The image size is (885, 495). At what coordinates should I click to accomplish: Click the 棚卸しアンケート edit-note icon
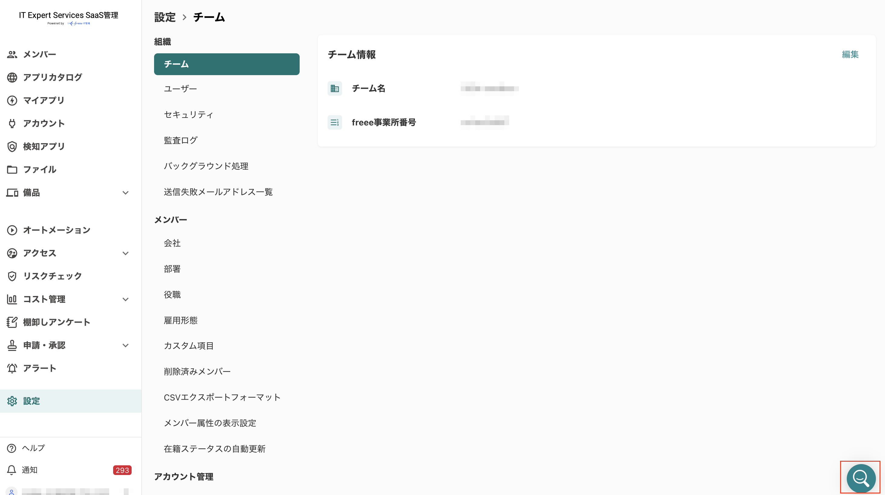(12, 322)
